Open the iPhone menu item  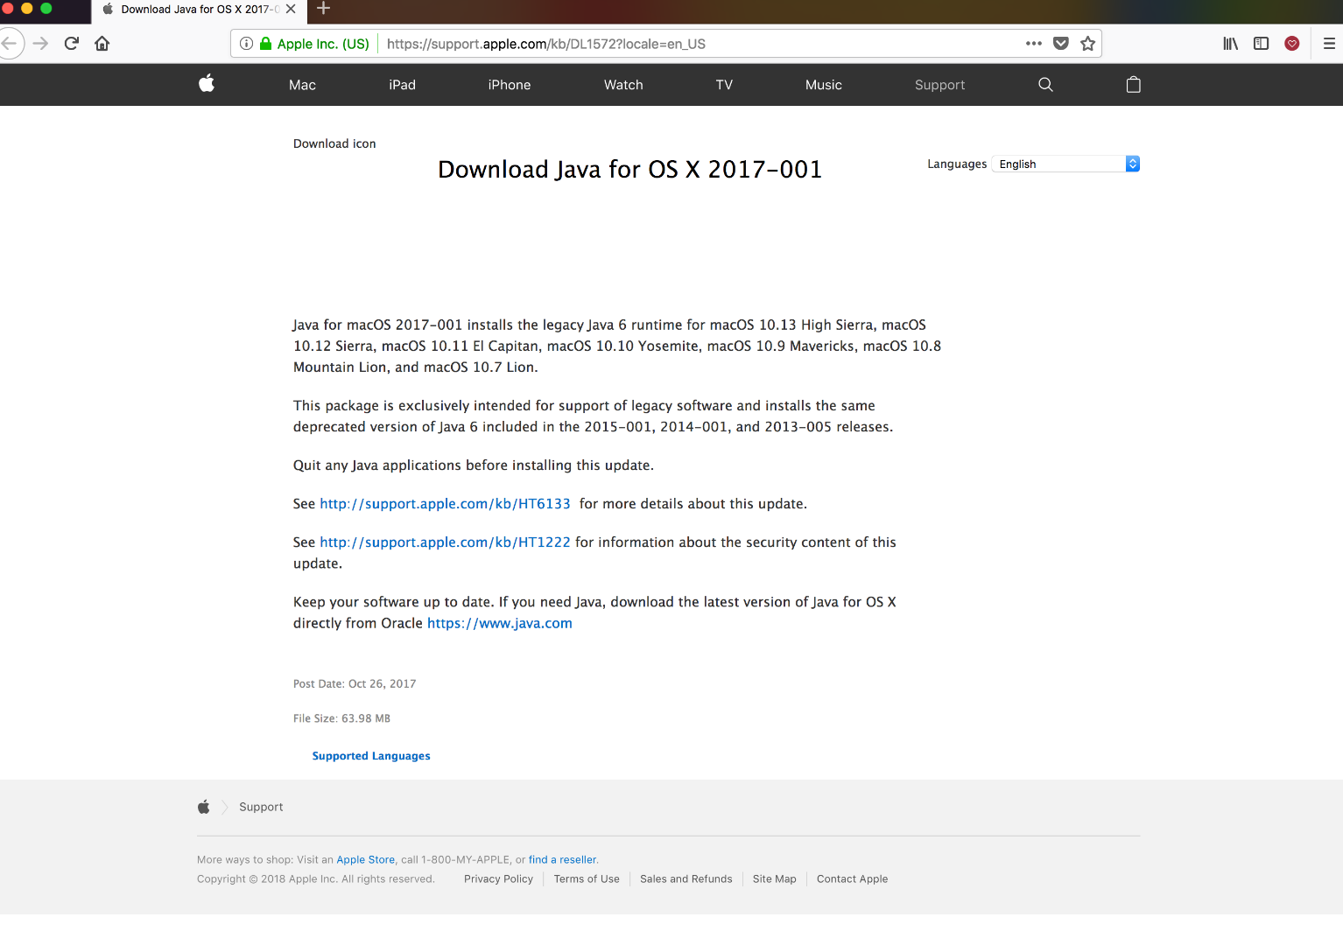510,85
